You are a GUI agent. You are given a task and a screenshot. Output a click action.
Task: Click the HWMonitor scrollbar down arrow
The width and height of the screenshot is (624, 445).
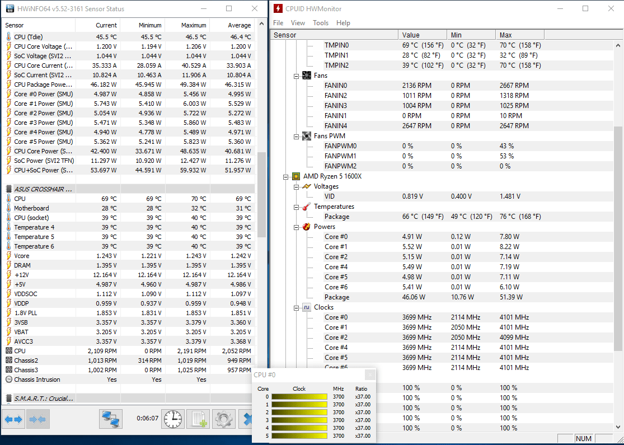pyautogui.click(x=618, y=427)
